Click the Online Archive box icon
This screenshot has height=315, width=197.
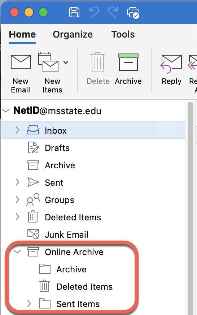[x=33, y=251]
